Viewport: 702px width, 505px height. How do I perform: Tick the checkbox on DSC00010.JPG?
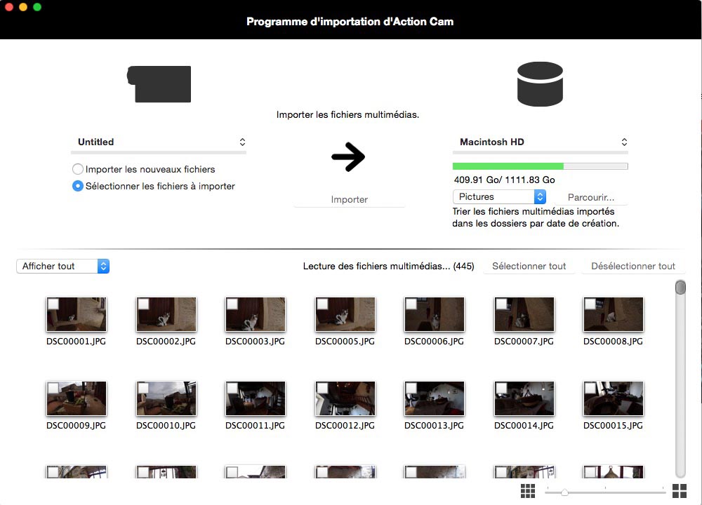click(143, 389)
